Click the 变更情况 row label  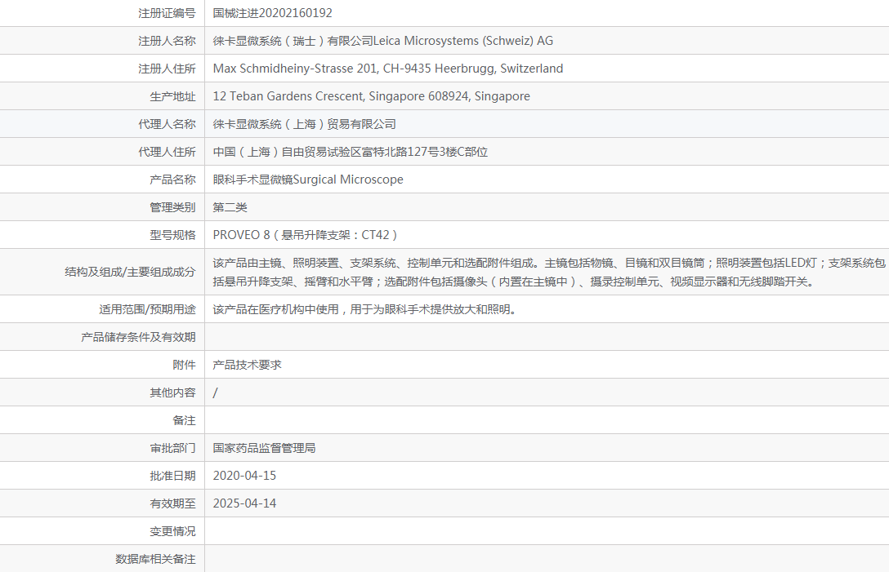pos(172,531)
